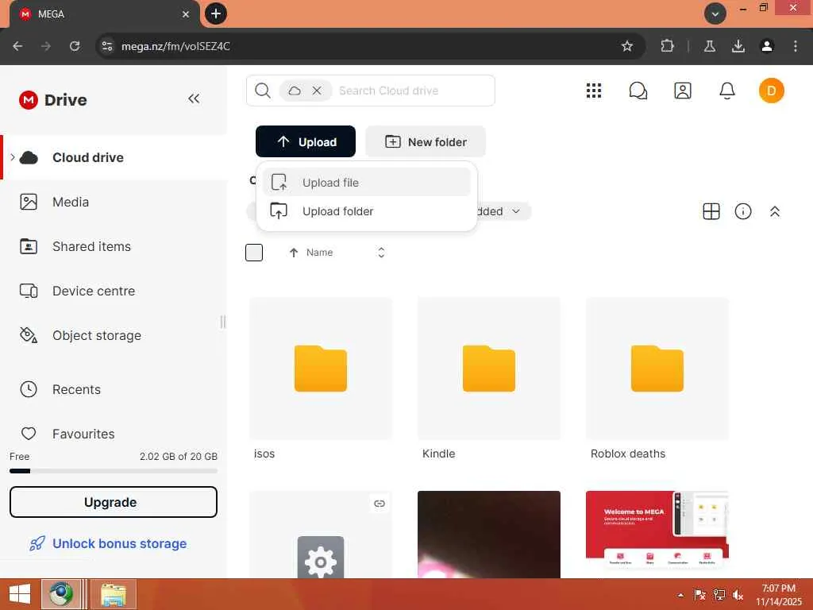Click the Upgrade button

point(113,502)
